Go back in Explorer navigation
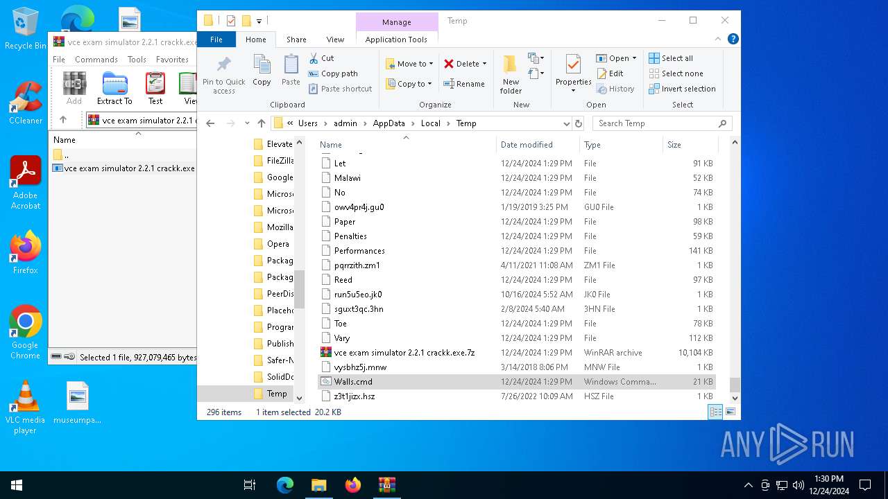888x499 pixels. [x=210, y=123]
